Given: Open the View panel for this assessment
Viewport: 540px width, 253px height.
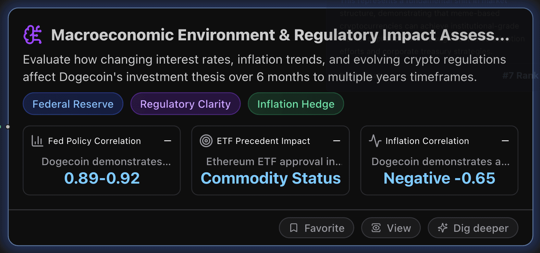Looking at the screenshot, I should click(x=391, y=228).
